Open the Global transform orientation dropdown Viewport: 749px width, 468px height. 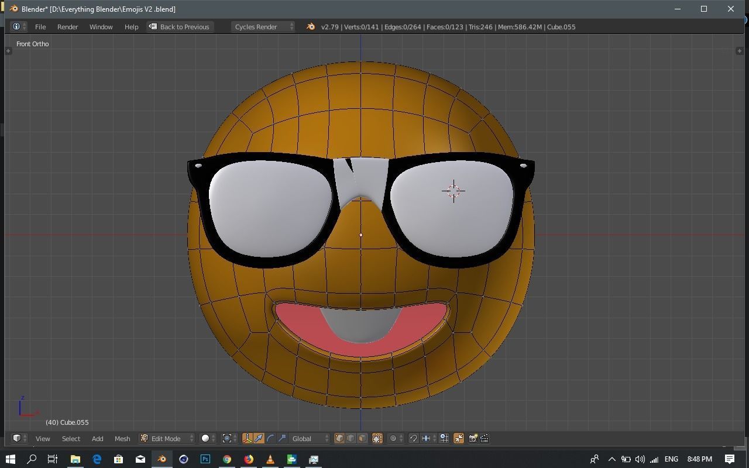tap(310, 438)
